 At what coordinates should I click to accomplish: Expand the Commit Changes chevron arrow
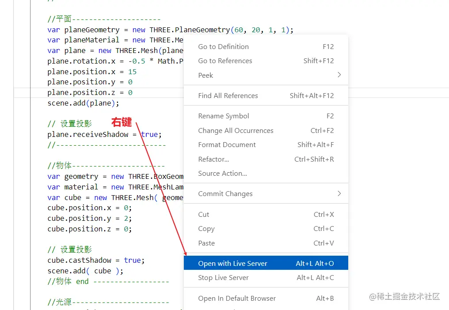pos(339,193)
